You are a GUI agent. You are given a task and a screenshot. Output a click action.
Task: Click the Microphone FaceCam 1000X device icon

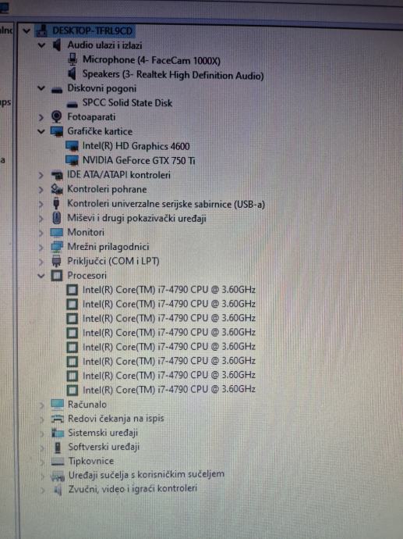tap(72, 60)
